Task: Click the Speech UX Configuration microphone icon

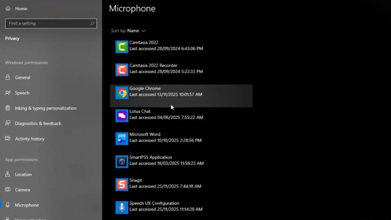Action: point(122,207)
